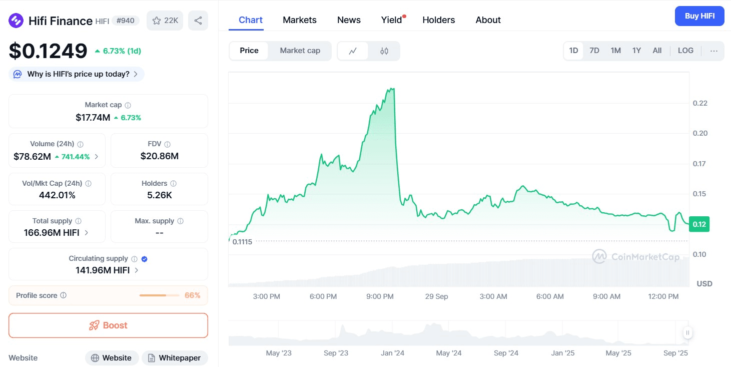Open the three-dot chart options menu
The width and height of the screenshot is (731, 367).
[714, 51]
